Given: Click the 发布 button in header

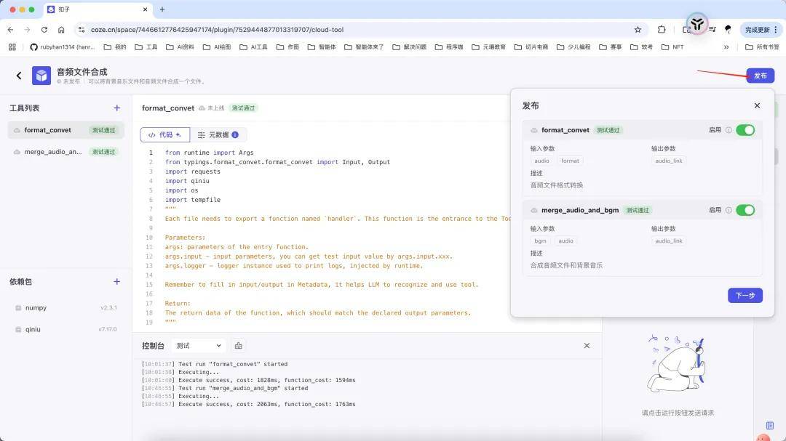Looking at the screenshot, I should (760, 76).
